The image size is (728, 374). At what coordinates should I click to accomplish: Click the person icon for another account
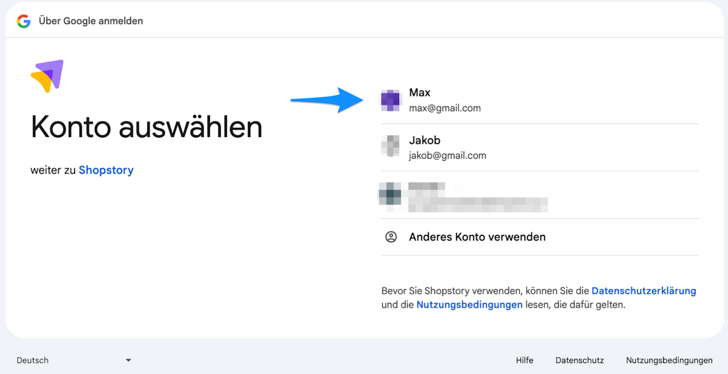391,237
